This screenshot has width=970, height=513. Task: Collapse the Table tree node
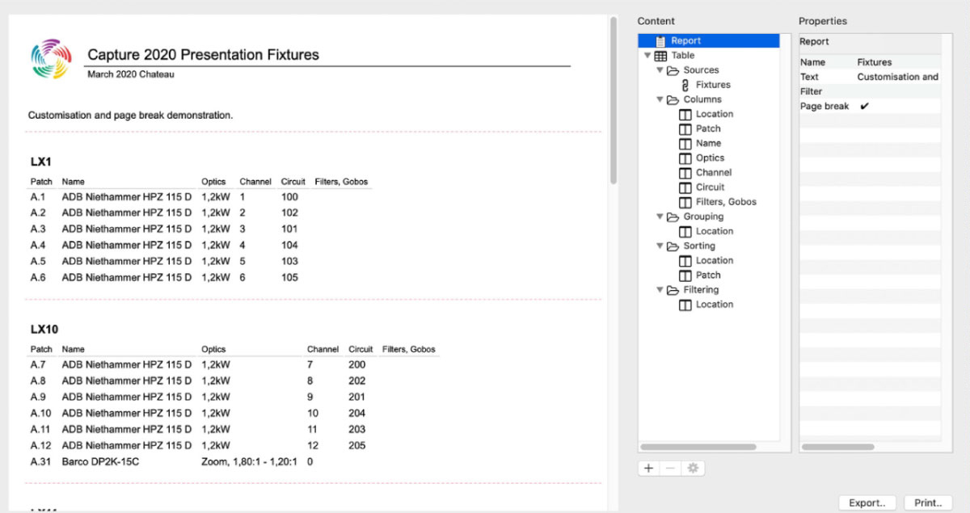click(647, 56)
